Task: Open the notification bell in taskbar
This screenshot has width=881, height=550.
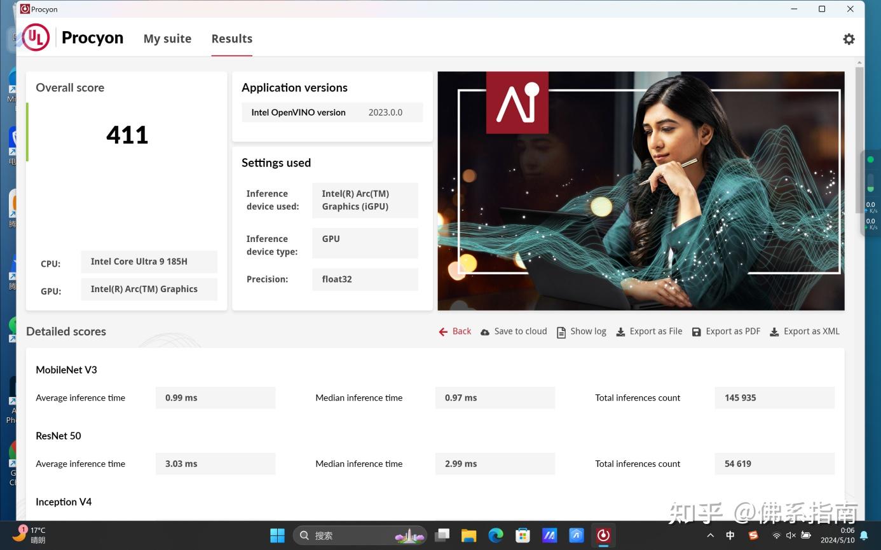Action: (x=864, y=535)
